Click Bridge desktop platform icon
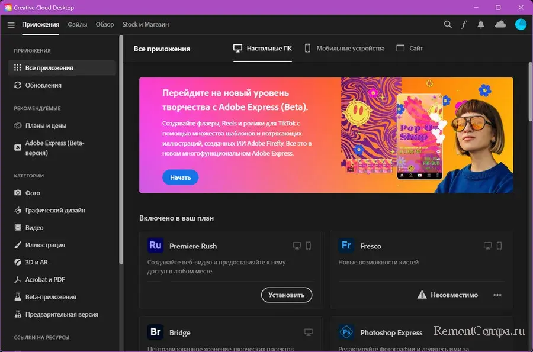533x352 pixels. coord(309,332)
